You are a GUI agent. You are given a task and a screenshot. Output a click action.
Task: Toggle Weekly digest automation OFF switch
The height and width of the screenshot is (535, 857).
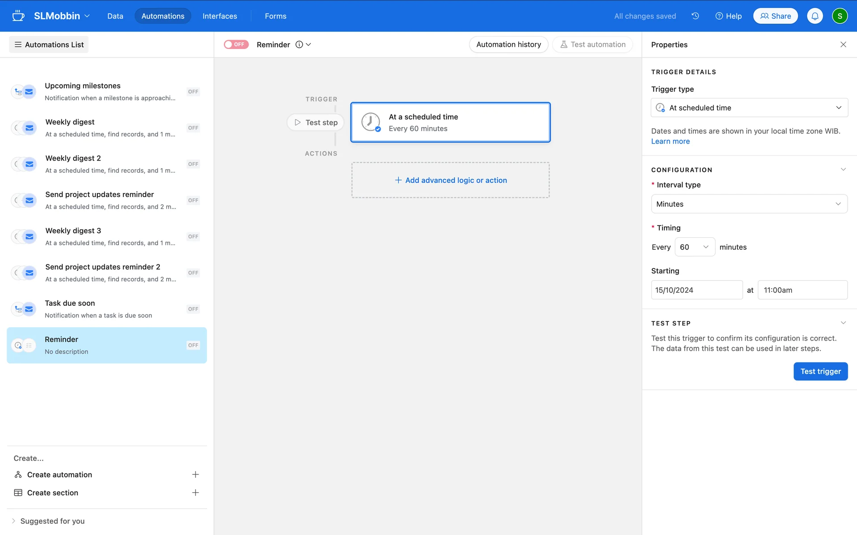[193, 128]
